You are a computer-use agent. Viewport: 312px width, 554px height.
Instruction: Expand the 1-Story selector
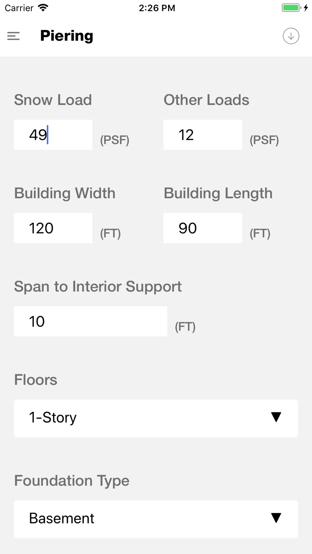156,418
